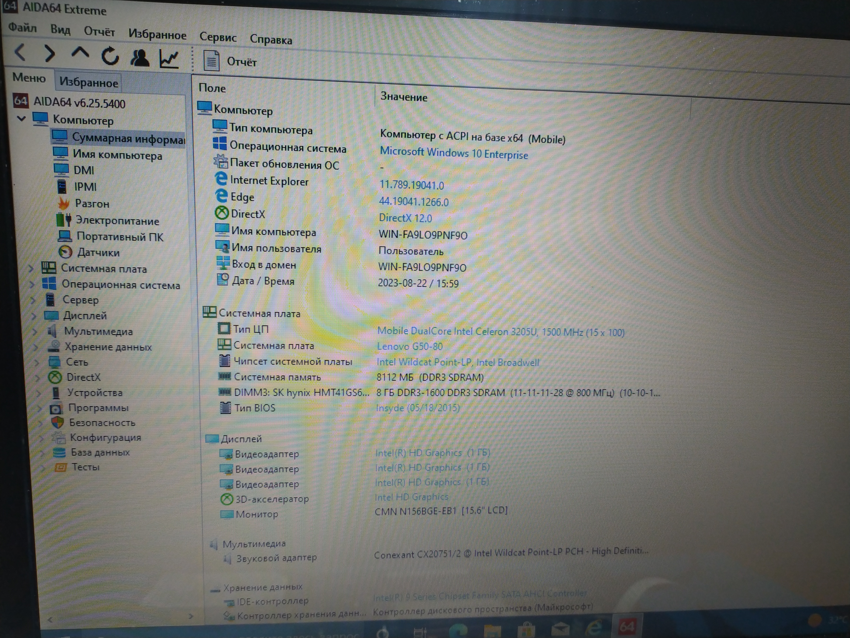Open the Internet Explorer version 11.789.19041.0 link

412,185
